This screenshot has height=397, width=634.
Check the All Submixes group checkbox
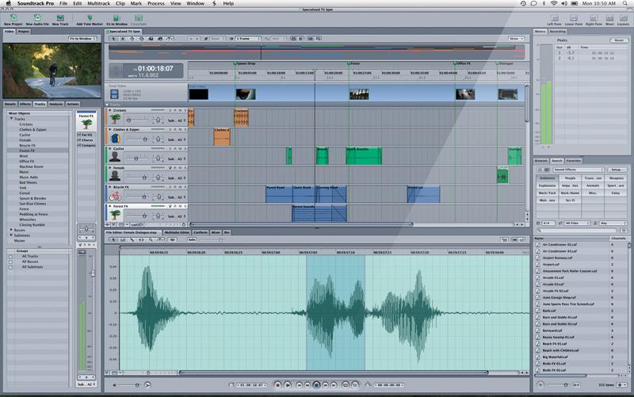coord(10,267)
